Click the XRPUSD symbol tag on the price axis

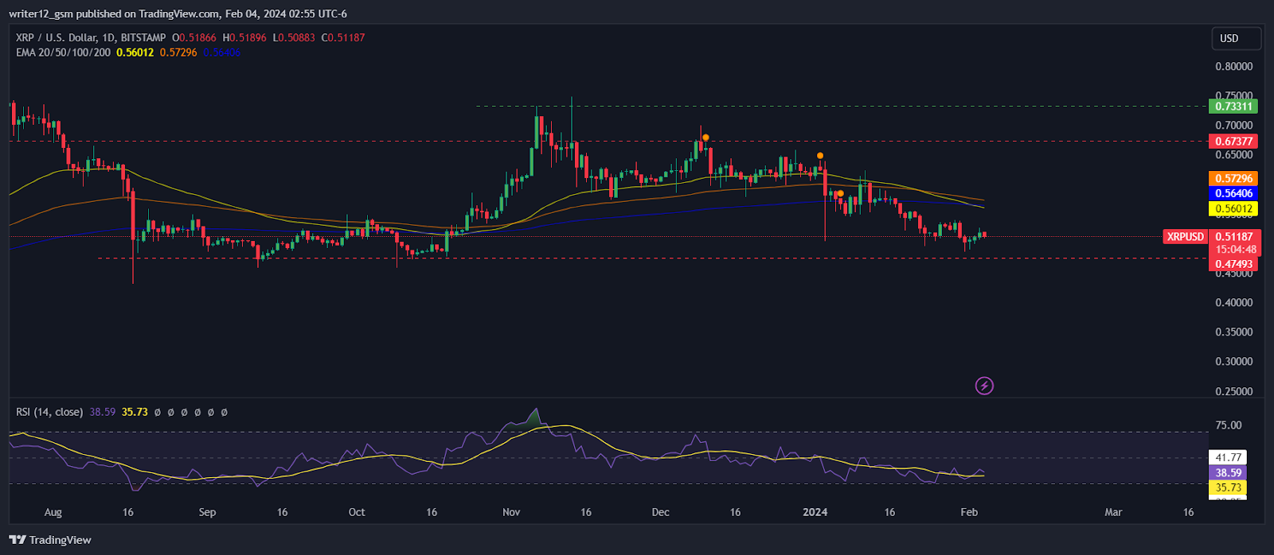pyautogui.click(x=1185, y=237)
